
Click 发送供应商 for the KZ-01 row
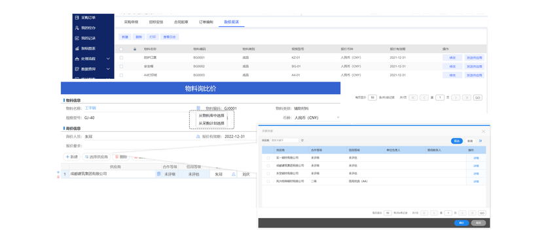(474, 57)
